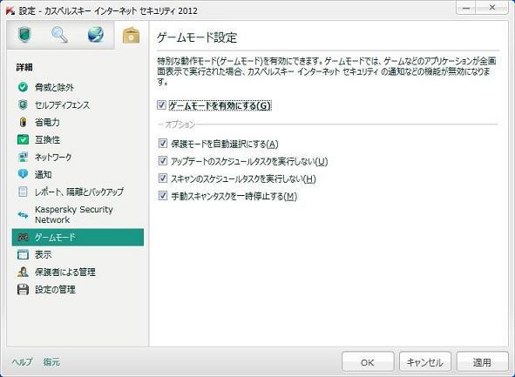Close the settings window
This screenshot has width=515, height=377.
pyautogui.click(x=492, y=8)
